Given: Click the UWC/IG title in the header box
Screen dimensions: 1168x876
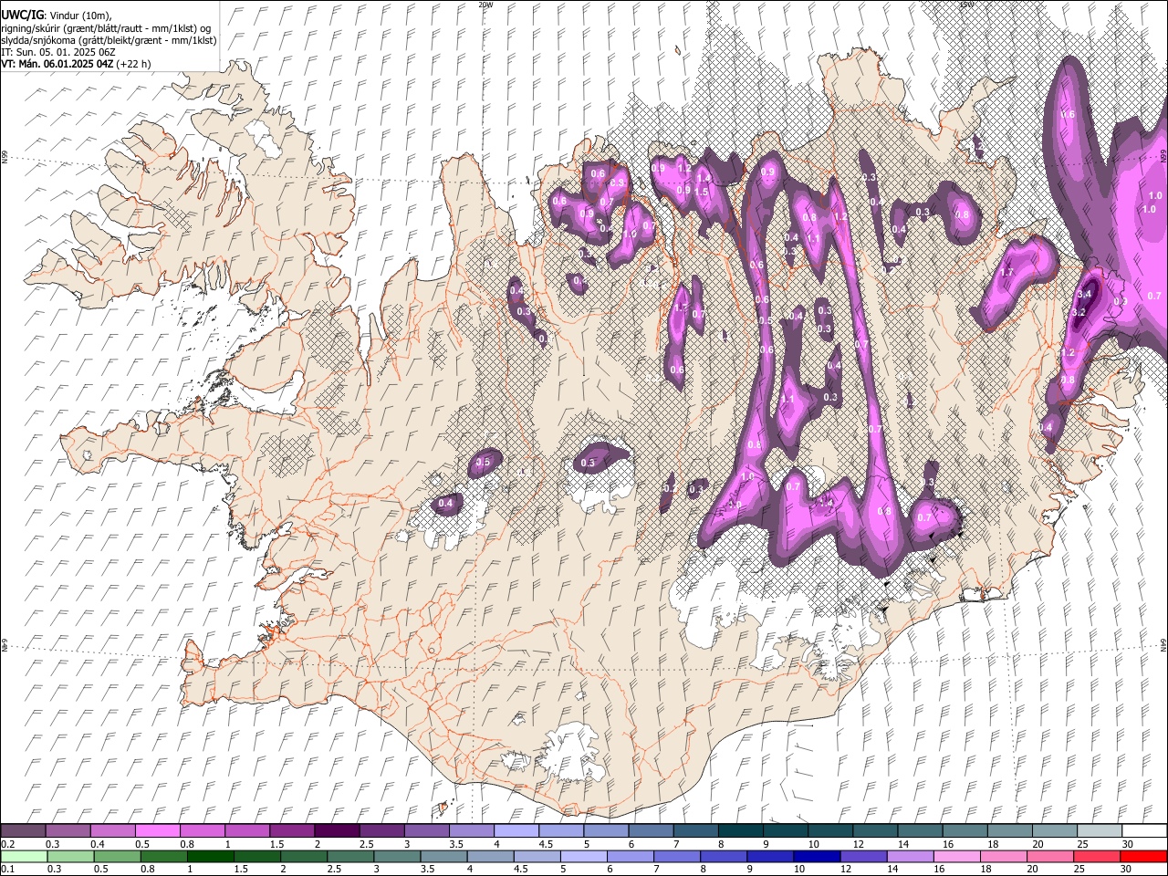Looking at the screenshot, I should pos(22,15).
